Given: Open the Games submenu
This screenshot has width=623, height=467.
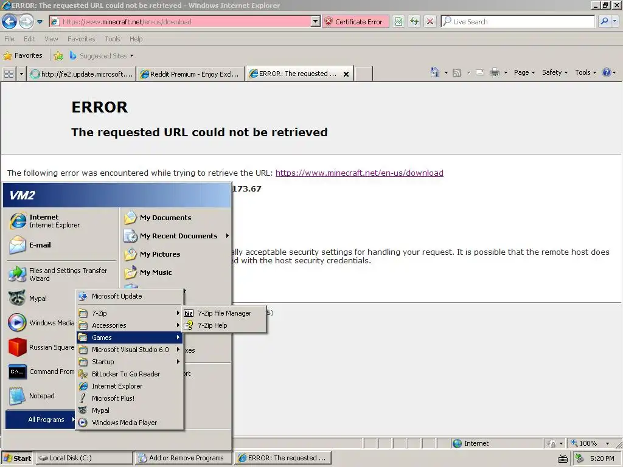Looking at the screenshot, I should click(x=130, y=337).
